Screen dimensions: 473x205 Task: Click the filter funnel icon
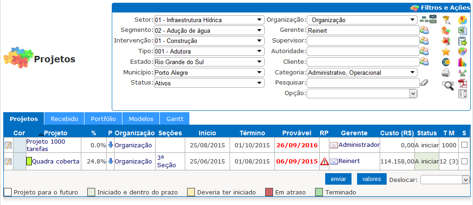click(x=446, y=20)
